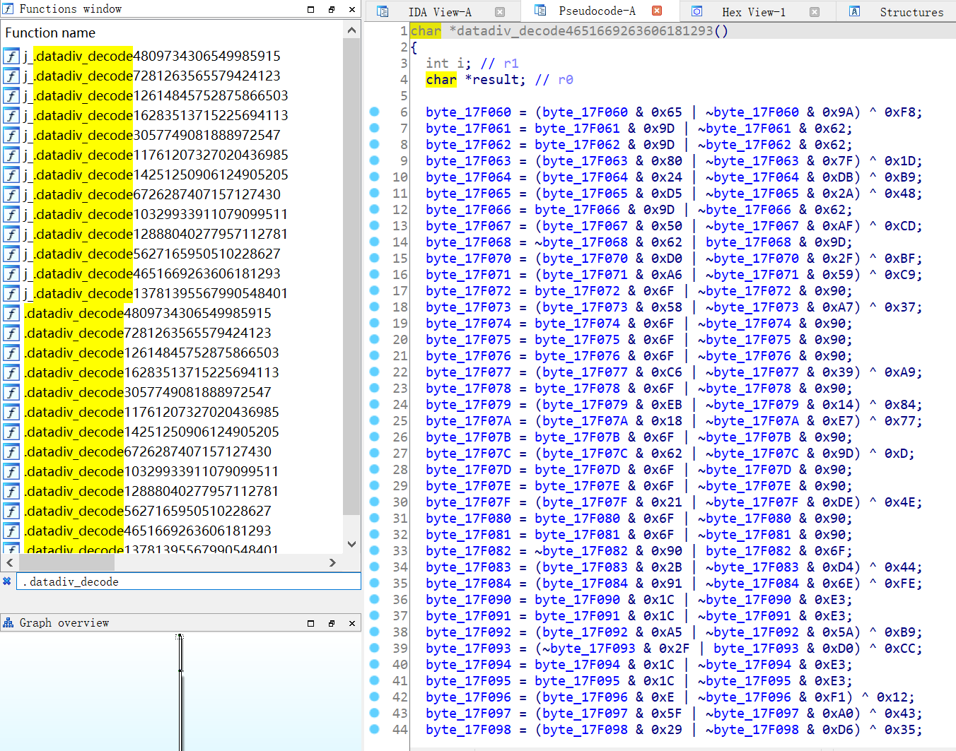Click function icon beside .datadiv_decode11761207327020436985
Viewport: 956px width, 751px height.
pos(11,412)
